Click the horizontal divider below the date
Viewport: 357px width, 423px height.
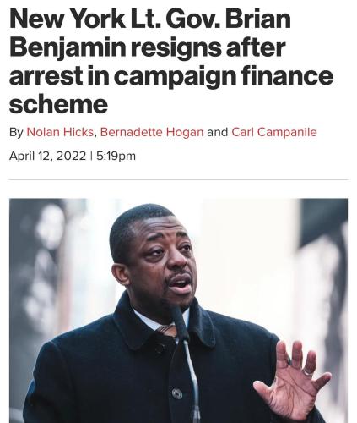click(x=178, y=179)
